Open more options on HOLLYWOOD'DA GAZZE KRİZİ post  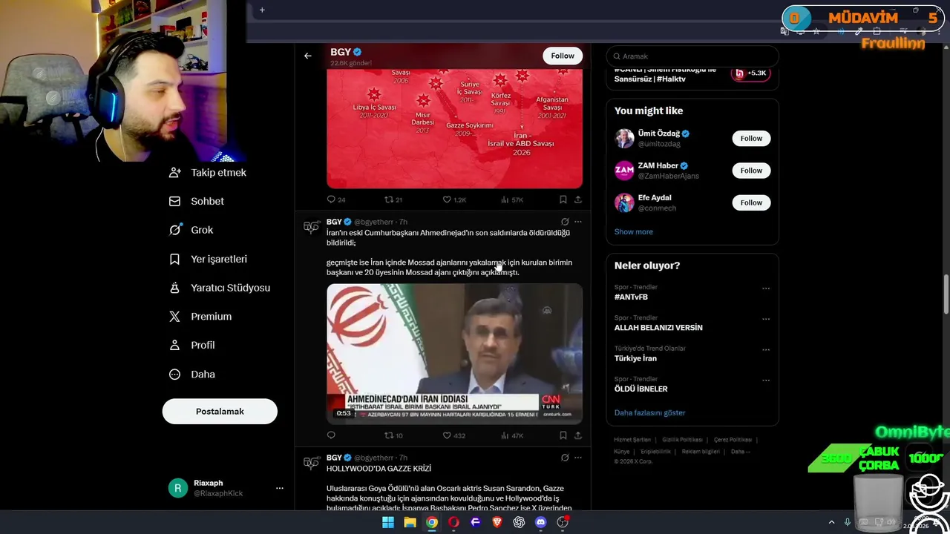[x=578, y=458]
